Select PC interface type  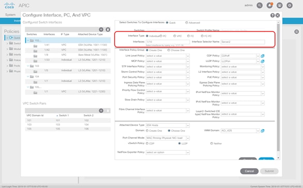(x=161, y=36)
